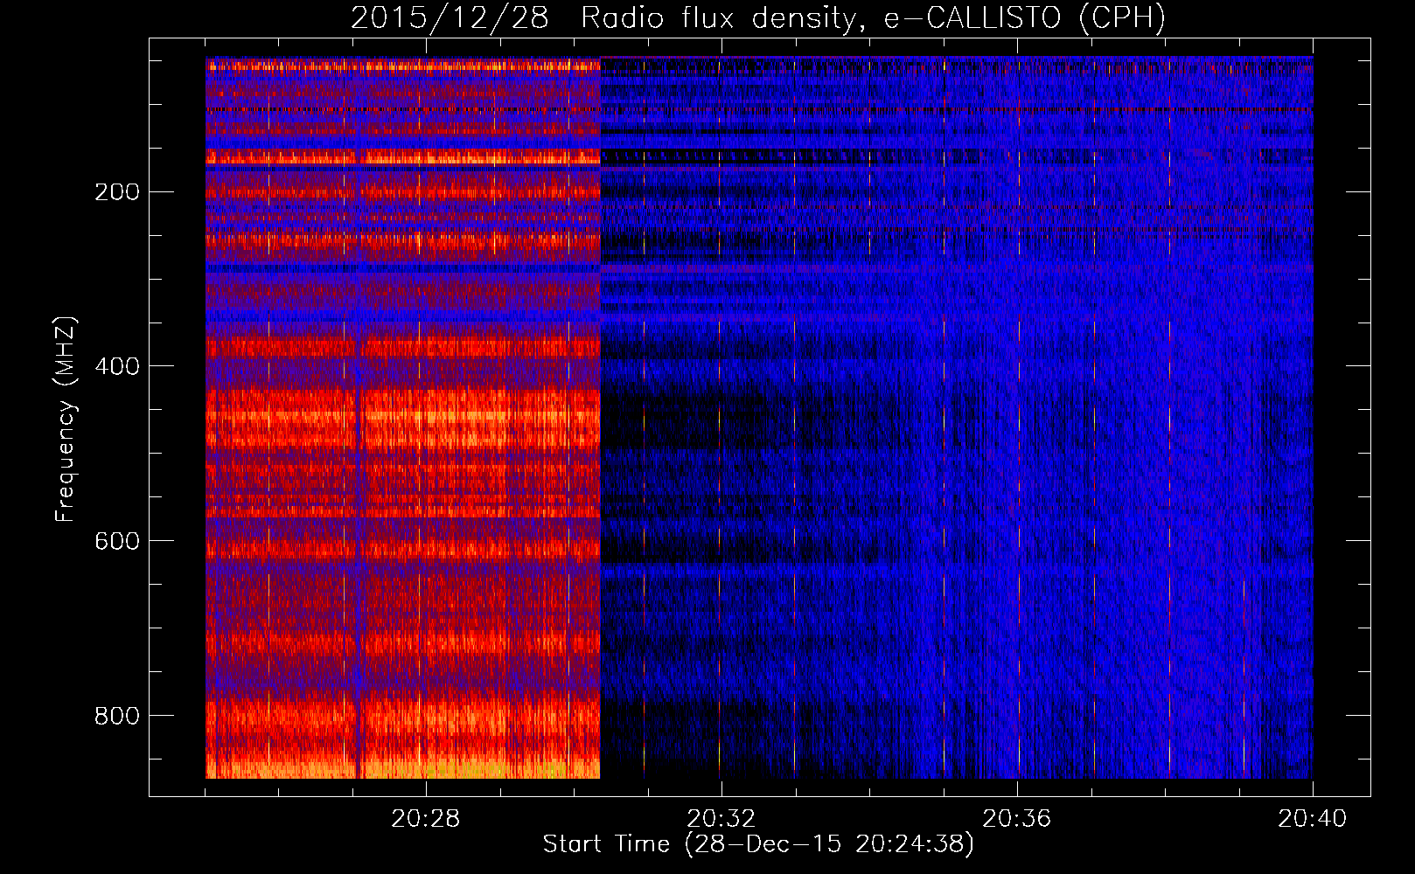Click the 600 frequency tick label
Image resolution: width=1415 pixels, height=874 pixels.
(x=117, y=541)
